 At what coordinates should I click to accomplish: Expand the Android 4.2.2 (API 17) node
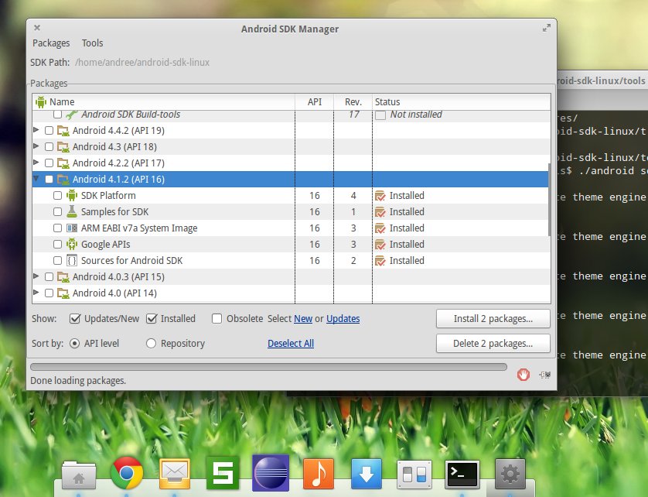click(36, 163)
